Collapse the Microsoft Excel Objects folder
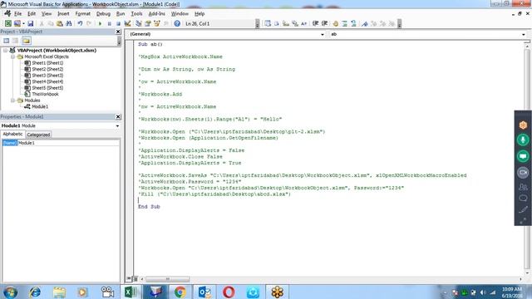Image resolution: width=532 pixels, height=299 pixels. (12, 56)
